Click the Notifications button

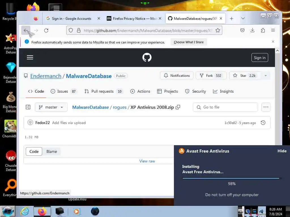177,75
